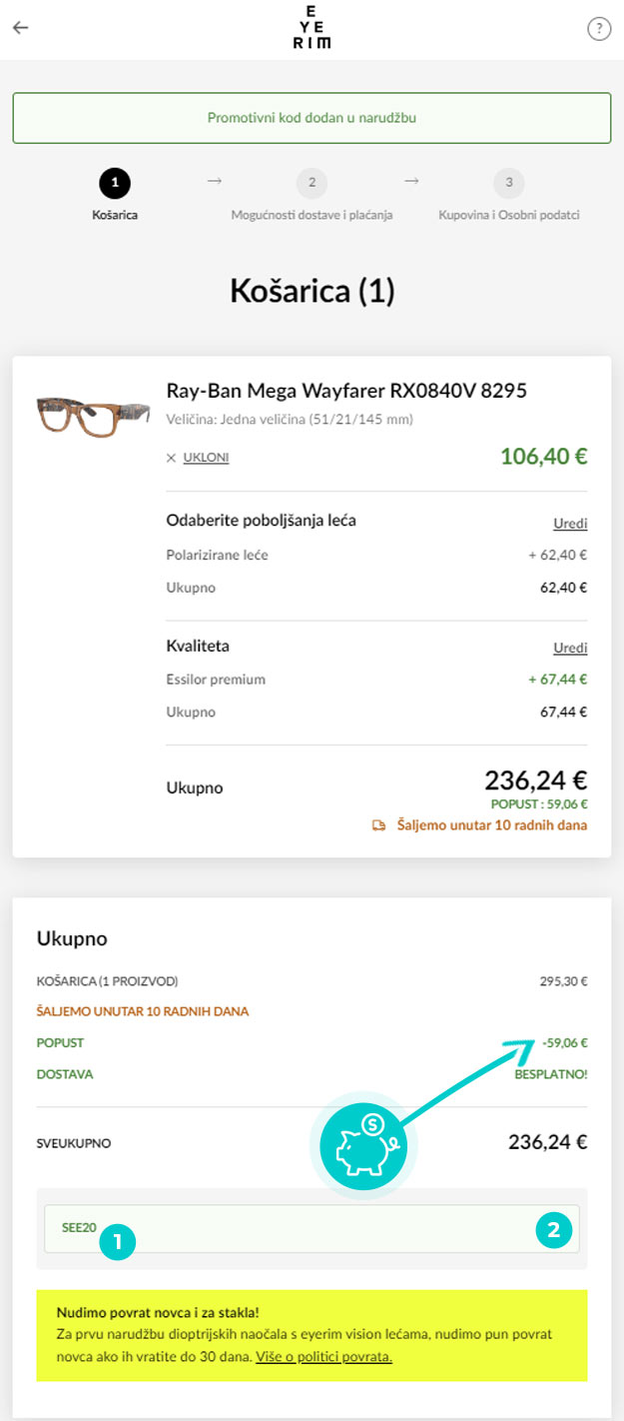Click the yellow refund policy notice
Screen dimensions: 624x1421
[x=312, y=1335]
